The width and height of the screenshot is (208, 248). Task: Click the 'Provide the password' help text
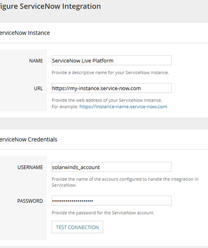103,213
